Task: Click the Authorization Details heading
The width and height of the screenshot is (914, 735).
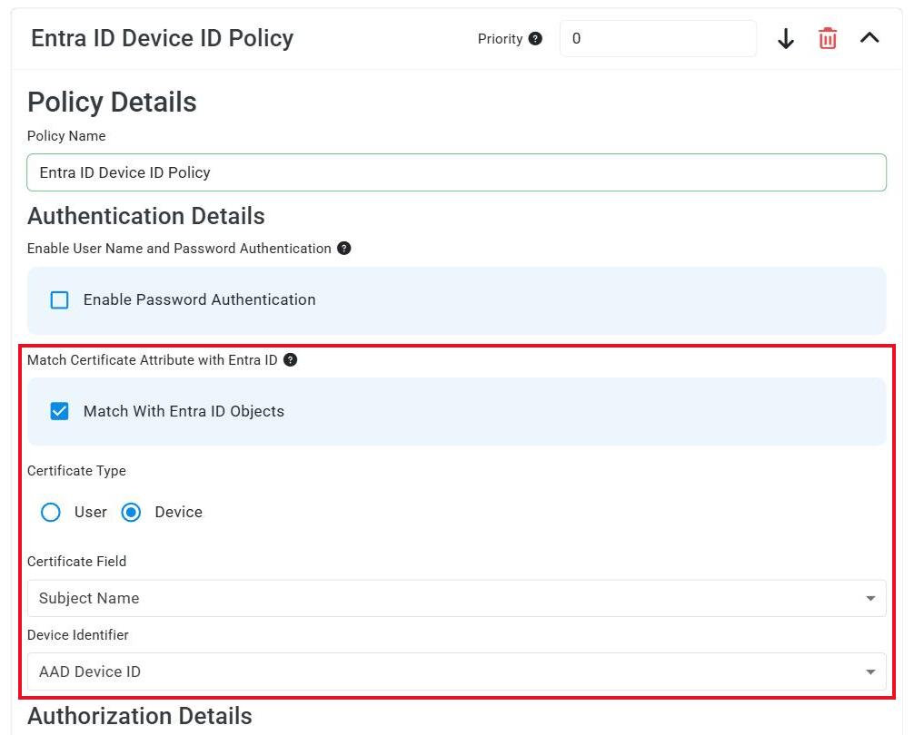Action: pyautogui.click(x=140, y=716)
